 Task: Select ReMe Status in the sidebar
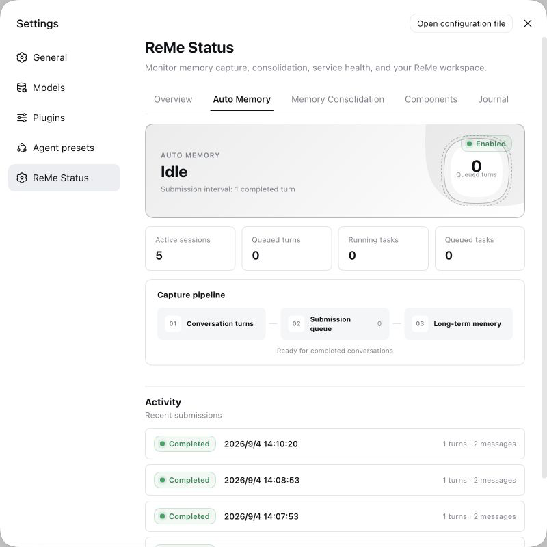coord(64,178)
